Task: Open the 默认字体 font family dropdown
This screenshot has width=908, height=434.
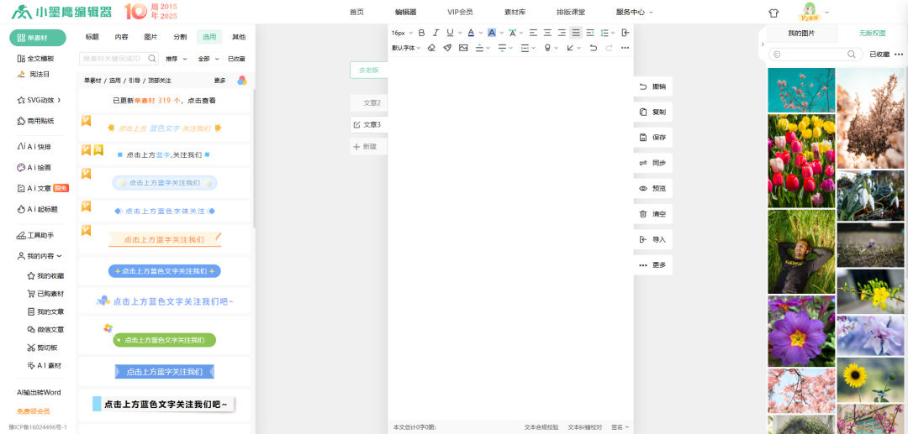Action: (x=406, y=48)
